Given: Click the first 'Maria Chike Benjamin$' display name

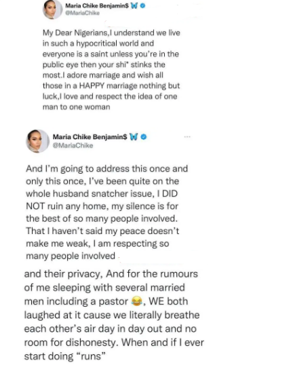Looking at the screenshot, I should [97, 5].
